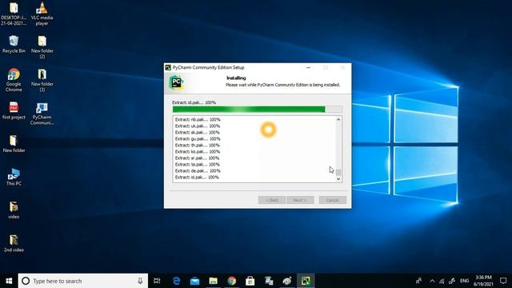
Task: Open the Mail app in taskbar
Action: pyautogui.click(x=195, y=281)
